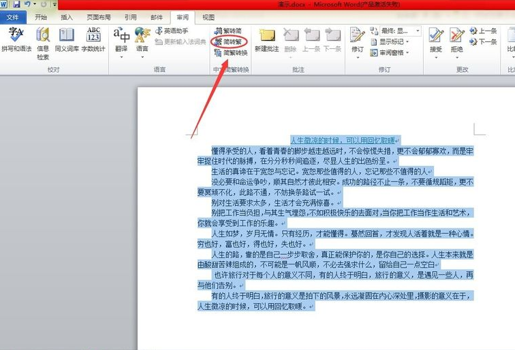Open 信息检索 research pane

(43, 43)
